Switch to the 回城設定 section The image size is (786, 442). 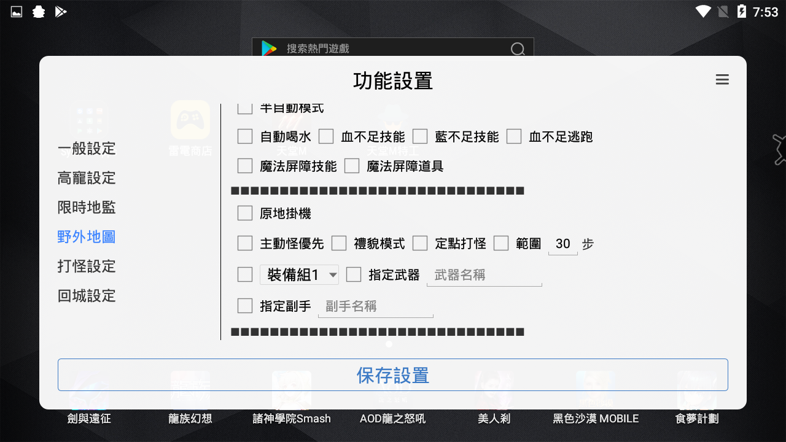coord(86,296)
